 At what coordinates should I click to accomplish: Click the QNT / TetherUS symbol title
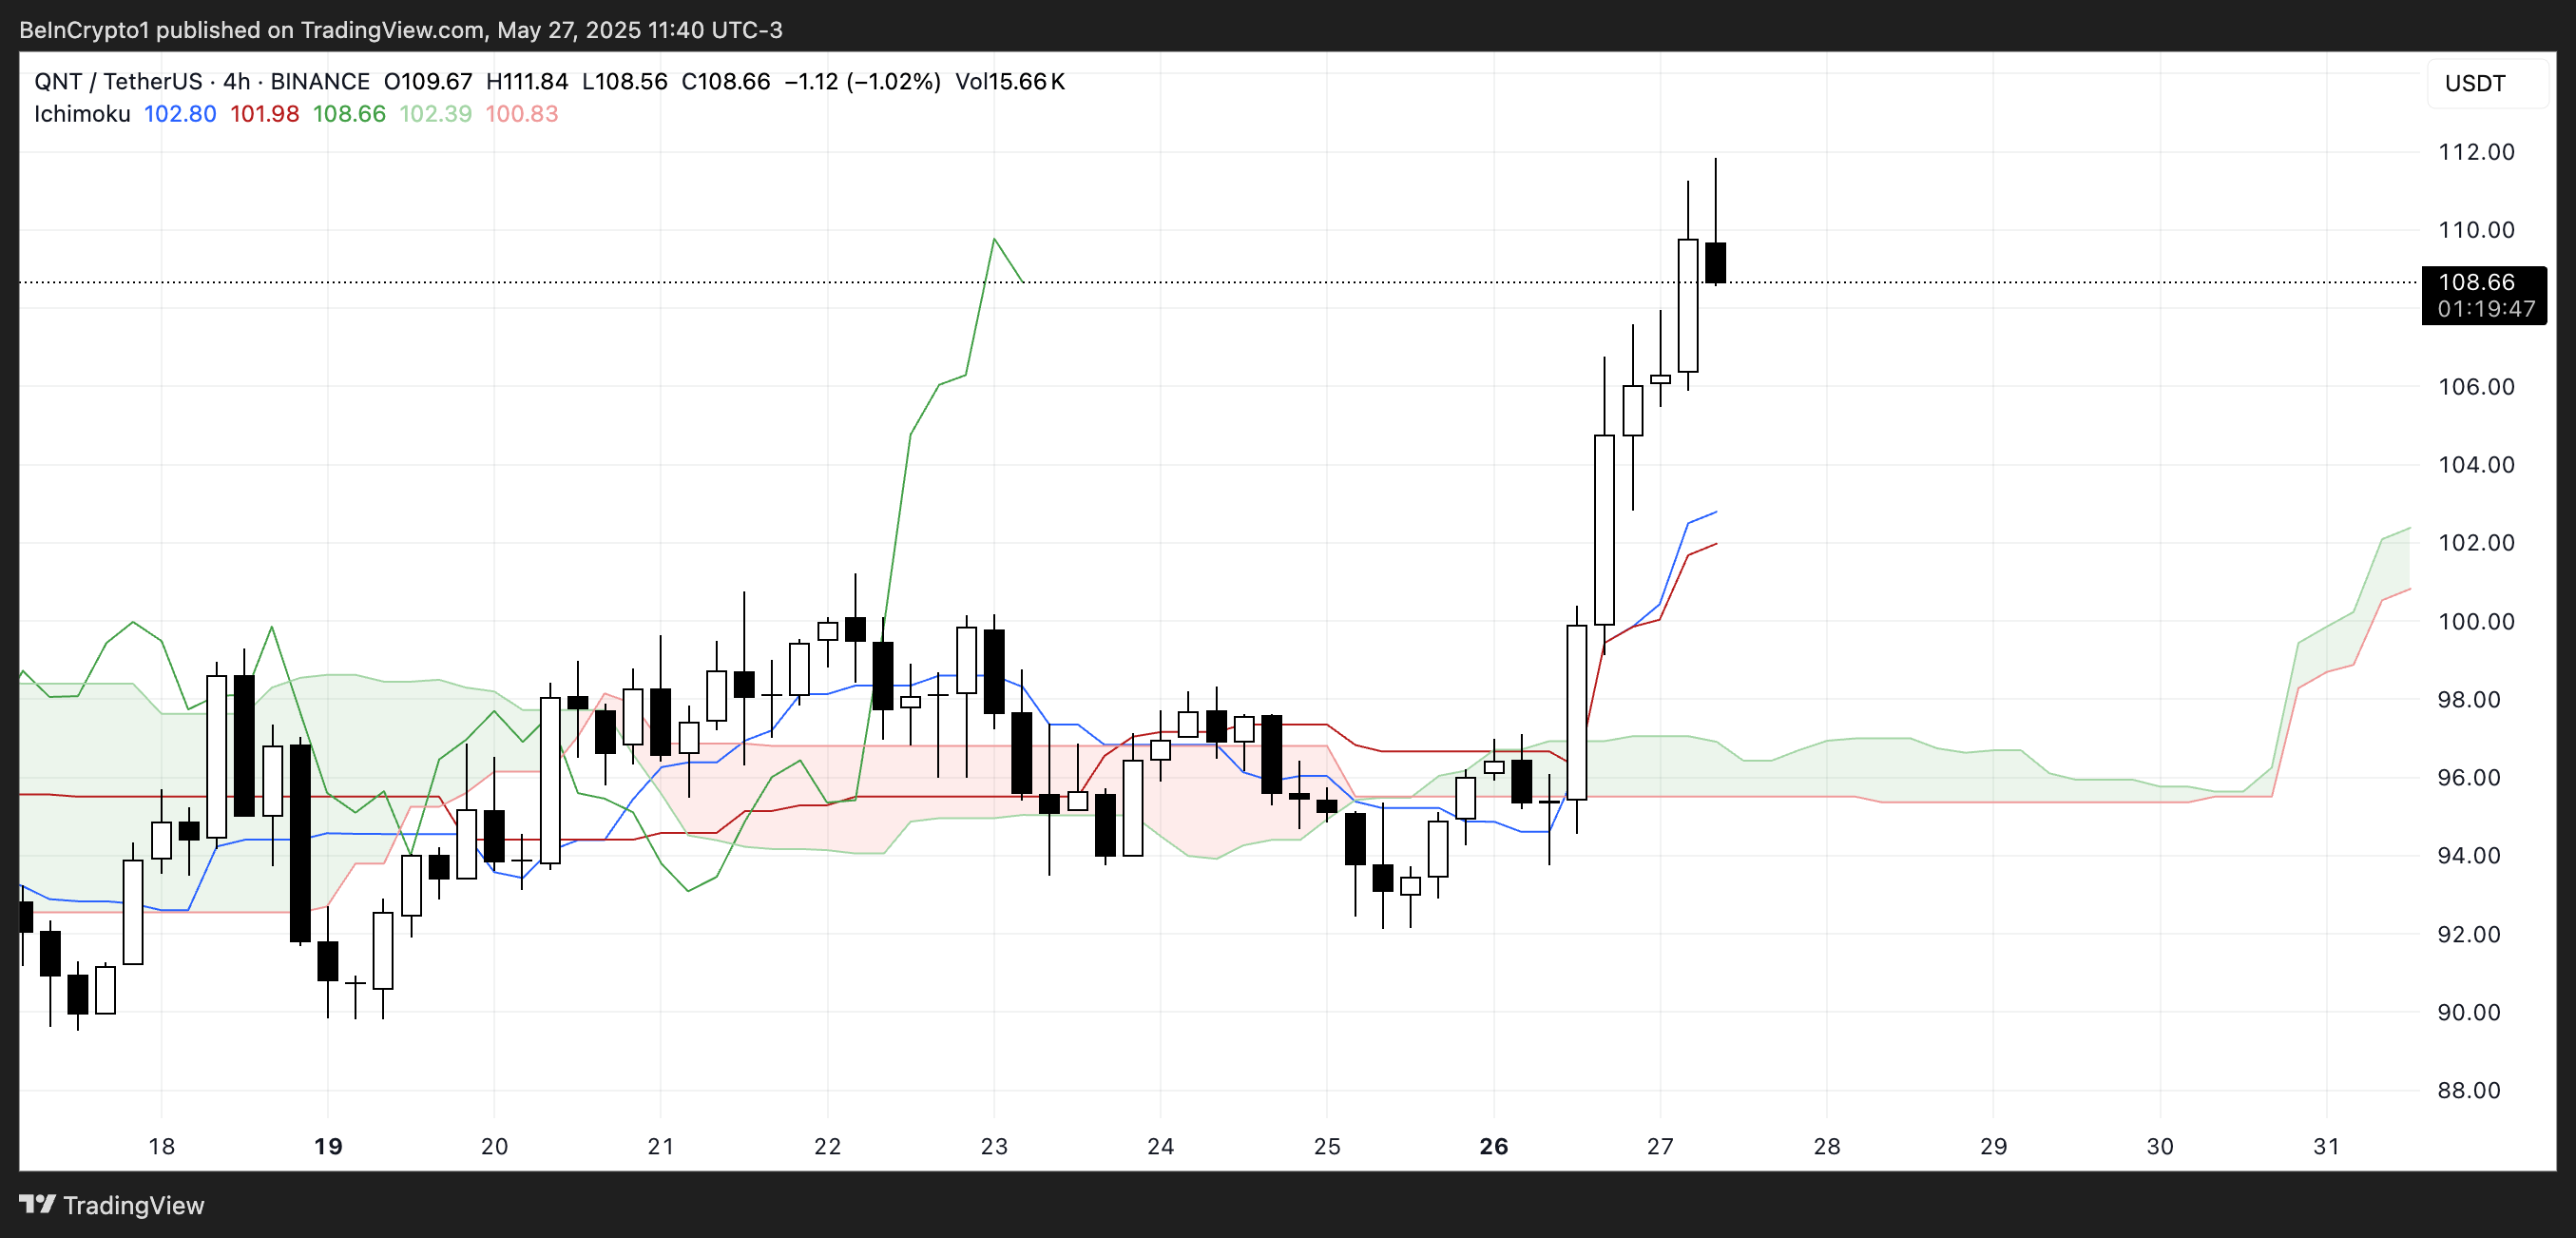117,81
